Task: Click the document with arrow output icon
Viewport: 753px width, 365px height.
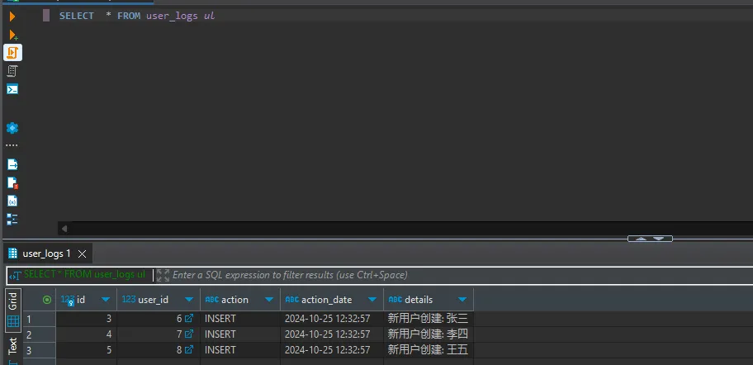Action: pos(12,164)
